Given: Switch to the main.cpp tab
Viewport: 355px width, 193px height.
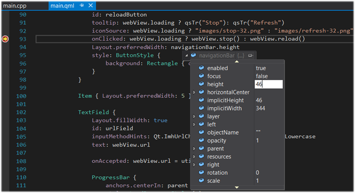Looking at the screenshot, I should (14, 6).
